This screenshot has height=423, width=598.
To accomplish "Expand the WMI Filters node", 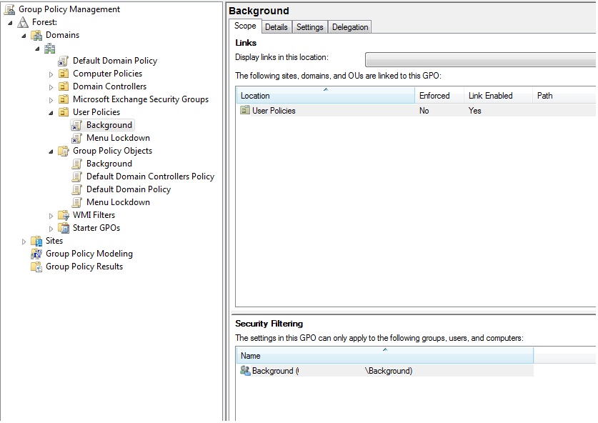I will pyautogui.click(x=50, y=215).
